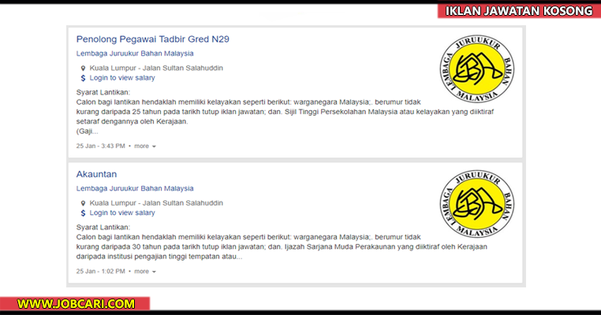Viewport: 601px width, 315px height.
Task: Click Syarat Lantikan heading in Penolong Pegawai listing
Action: [x=103, y=92]
